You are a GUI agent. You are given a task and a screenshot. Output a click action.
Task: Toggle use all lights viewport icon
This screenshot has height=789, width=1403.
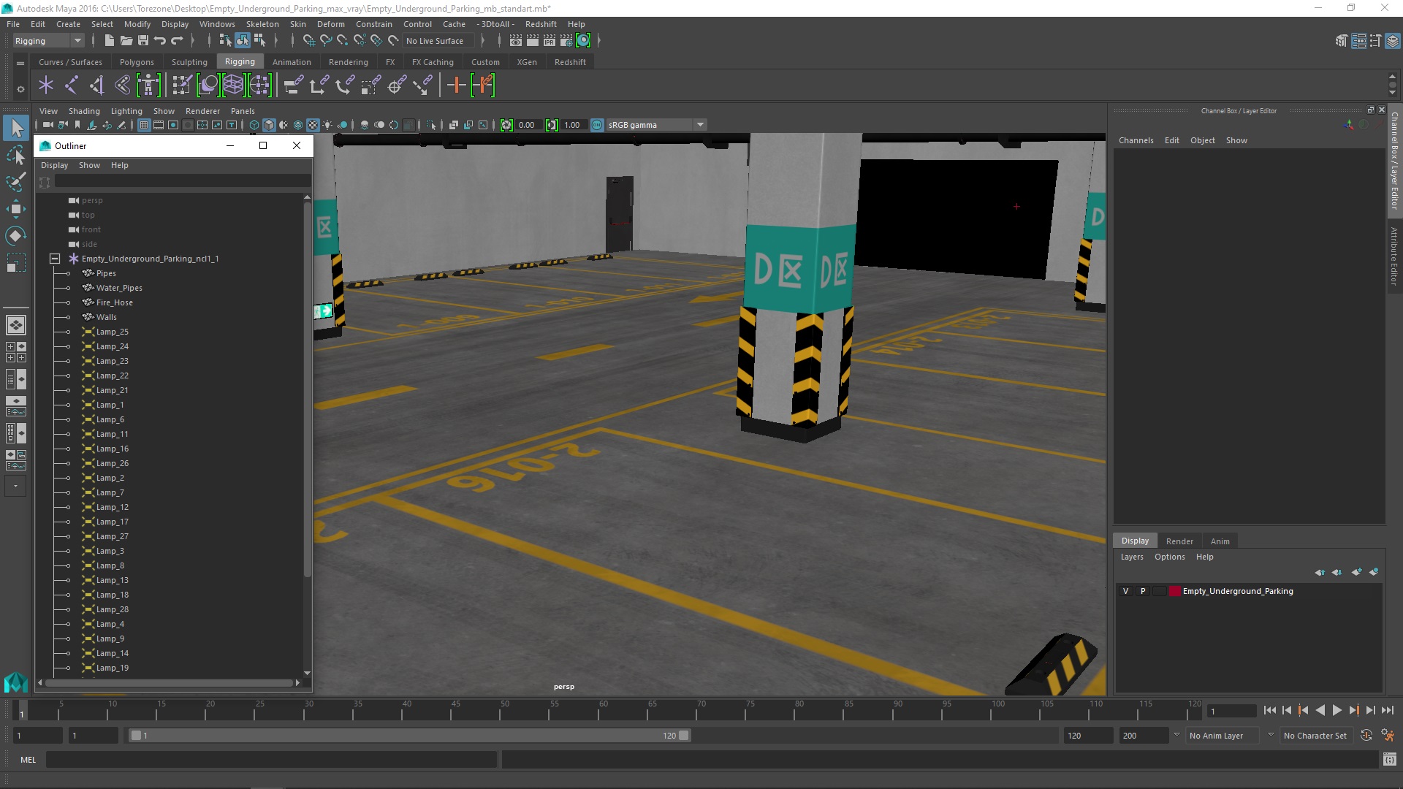tap(327, 125)
